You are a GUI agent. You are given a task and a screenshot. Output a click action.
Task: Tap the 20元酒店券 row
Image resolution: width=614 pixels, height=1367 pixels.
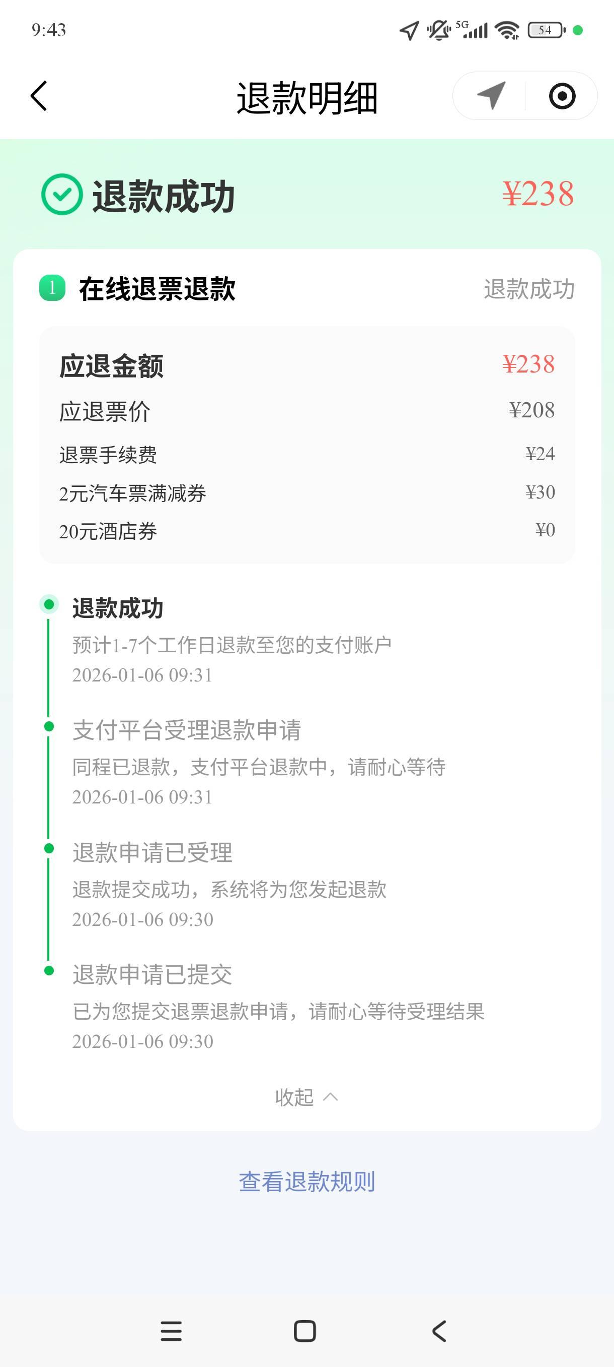[x=306, y=531]
